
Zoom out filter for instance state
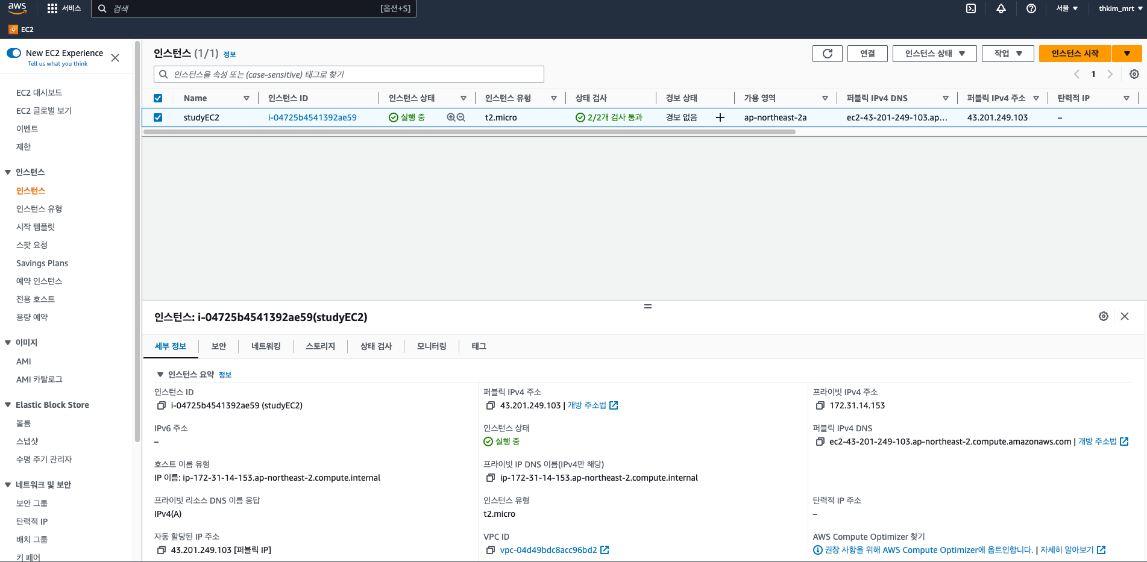(x=461, y=117)
